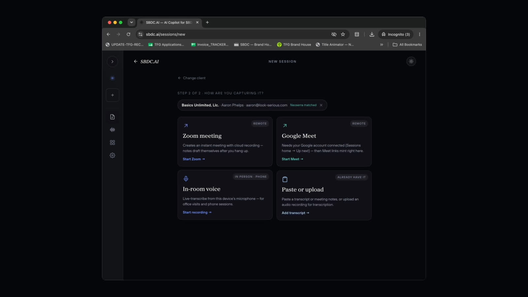Click the IN PERSON · PHONE tag
Screen dimensions: 528x297
click(x=251, y=177)
